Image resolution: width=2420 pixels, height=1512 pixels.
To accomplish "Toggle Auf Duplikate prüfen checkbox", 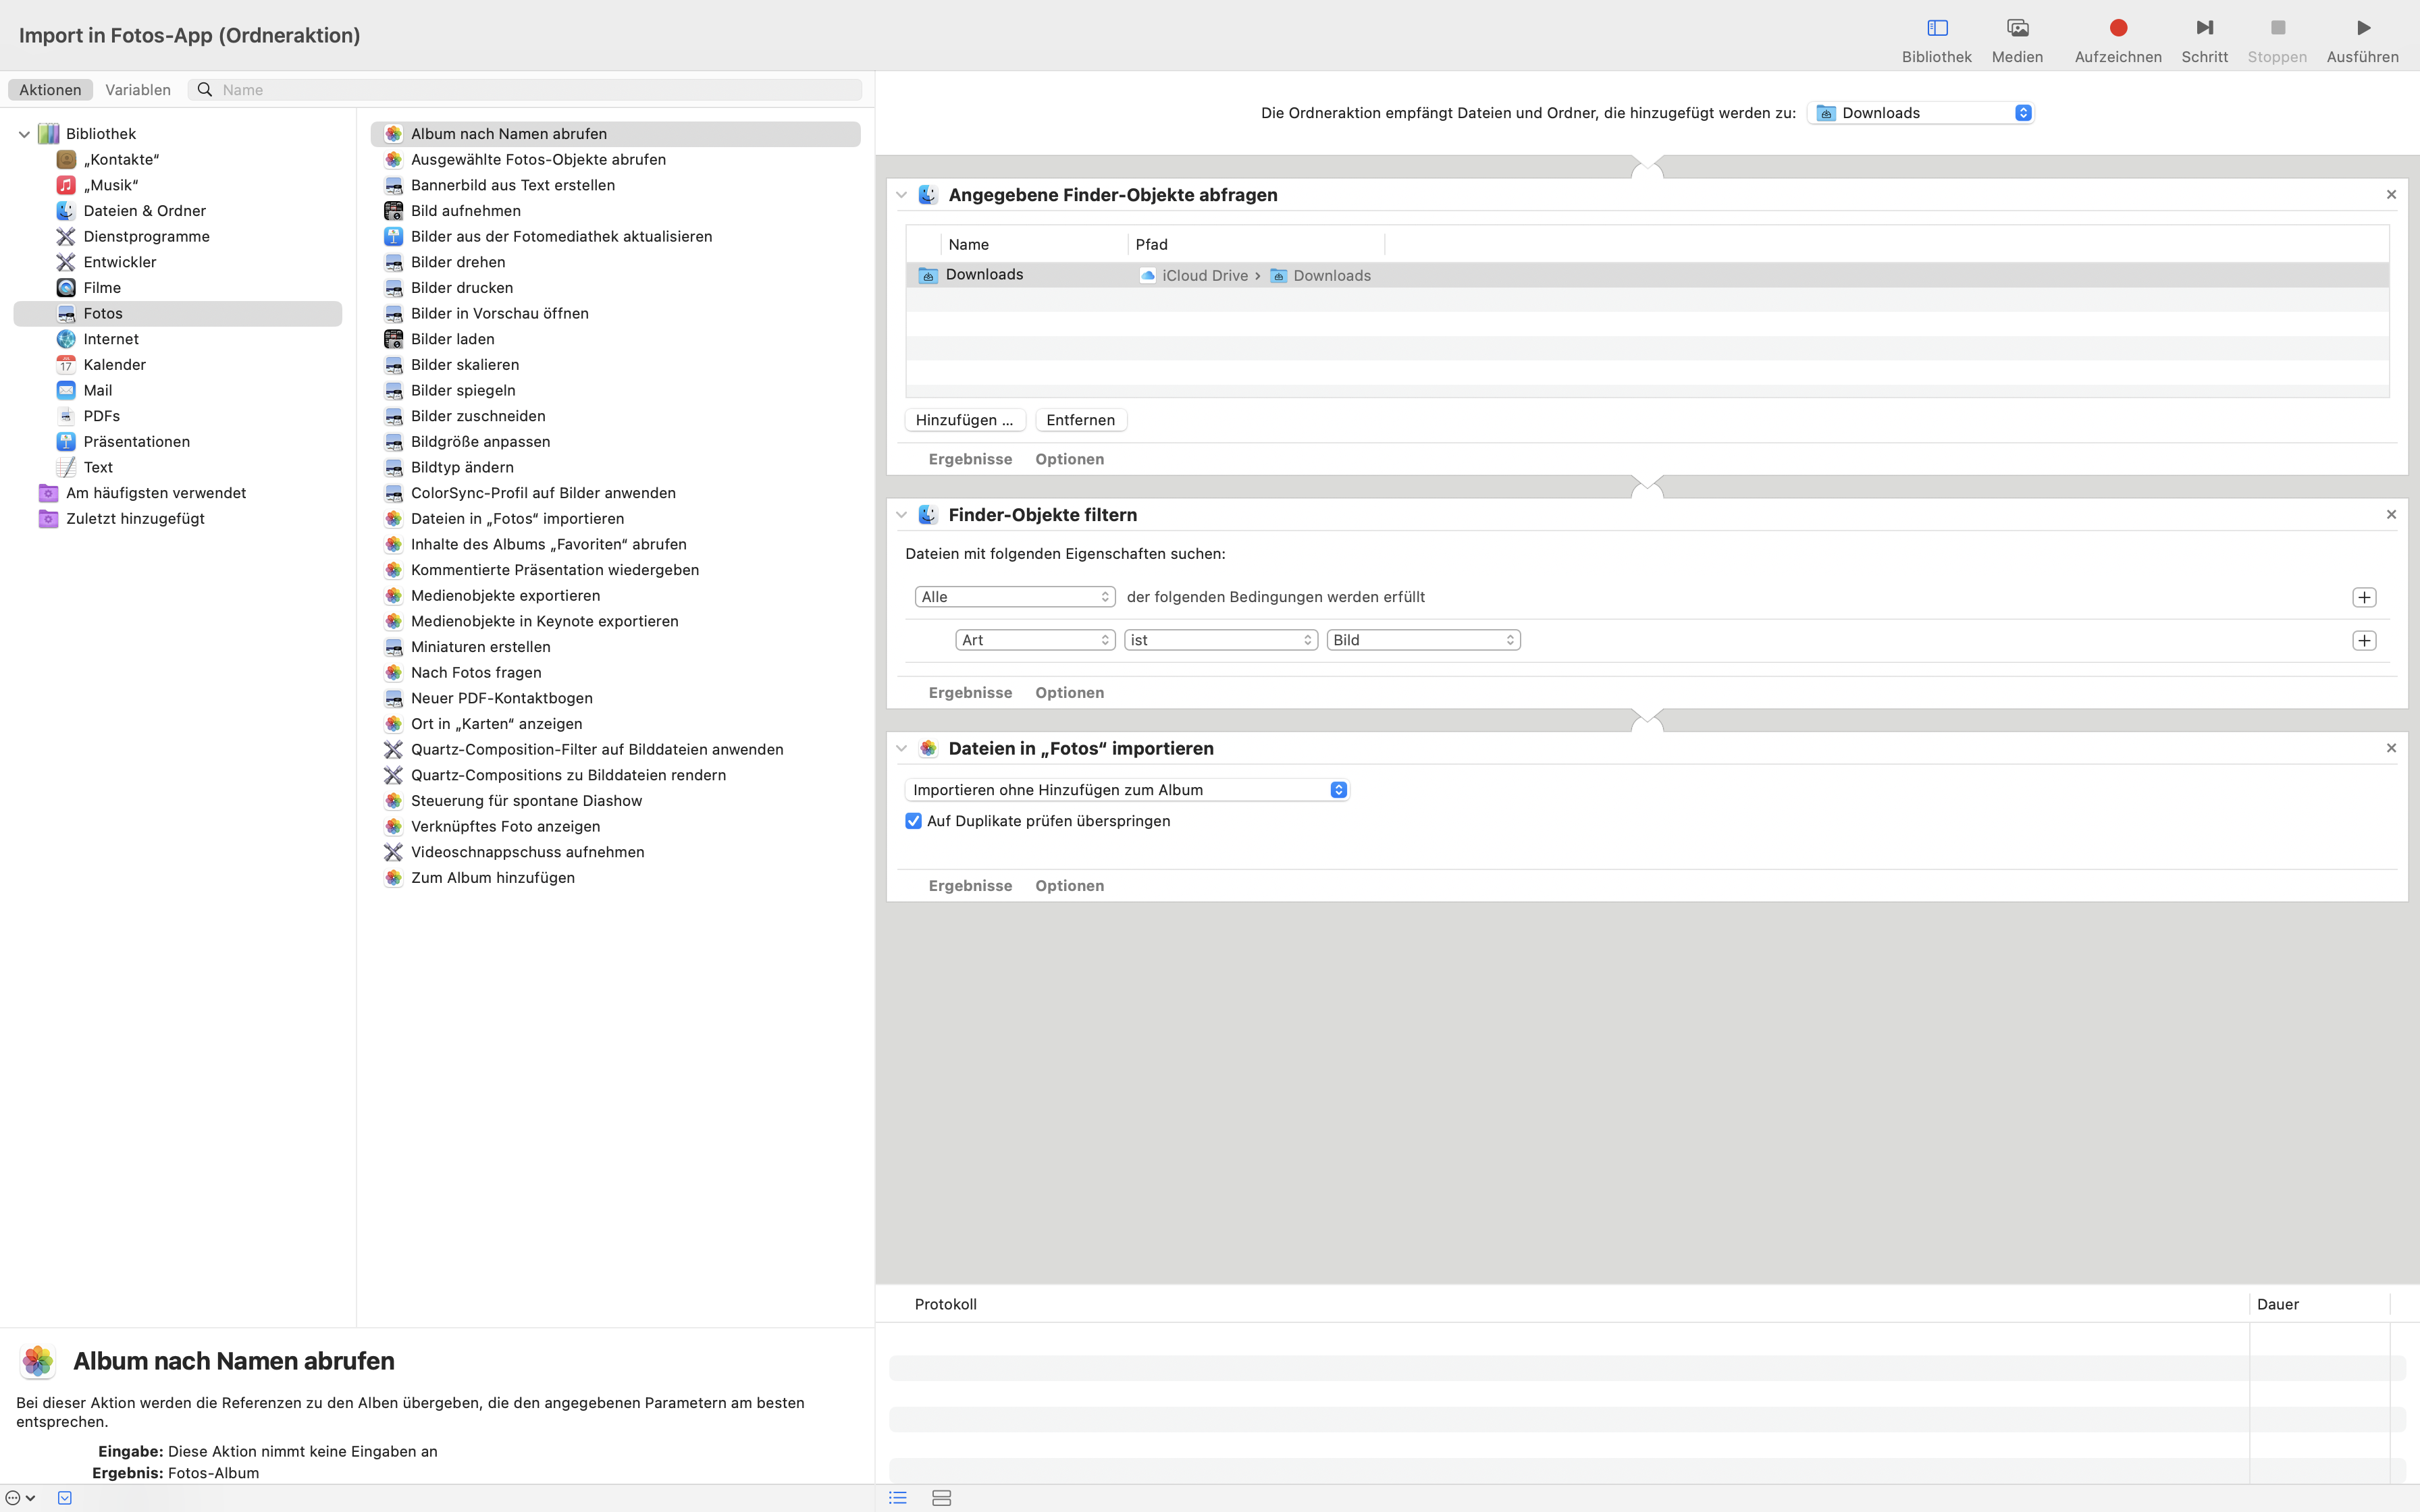I will [913, 821].
